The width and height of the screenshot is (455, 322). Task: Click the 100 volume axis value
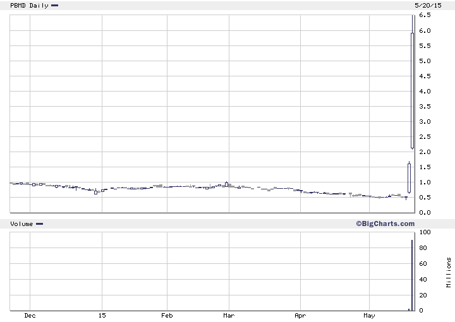tap(425, 232)
